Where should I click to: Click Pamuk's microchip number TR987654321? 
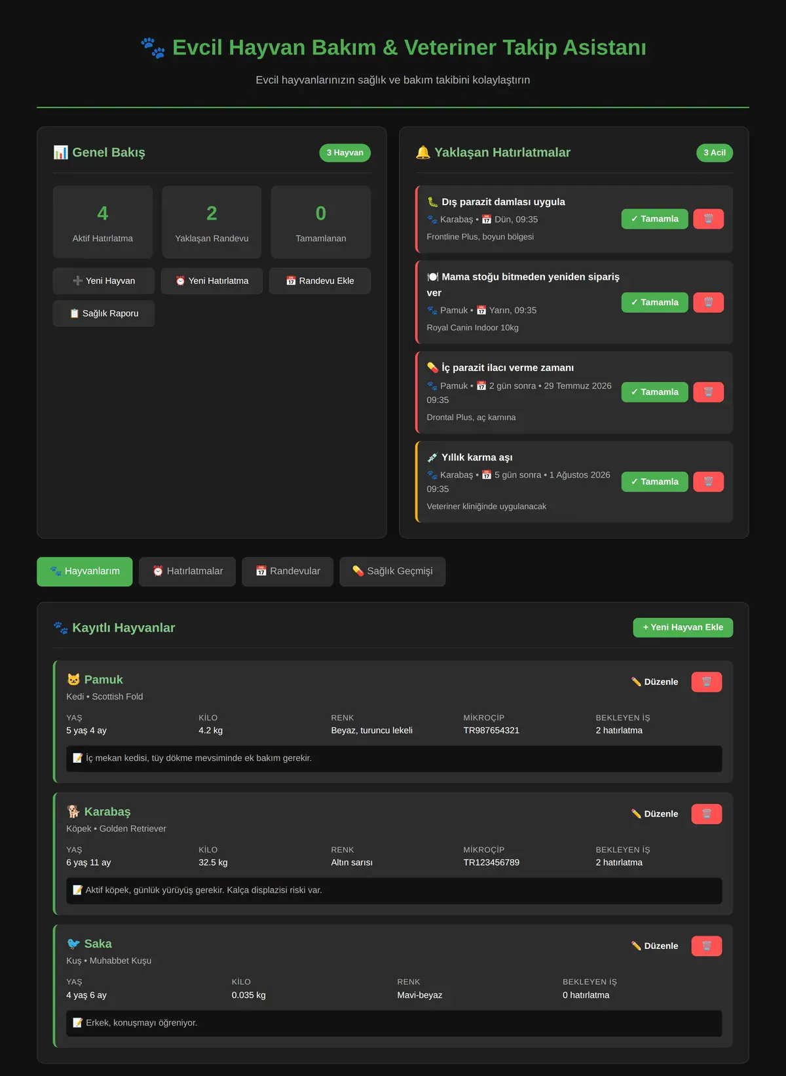pyautogui.click(x=491, y=731)
